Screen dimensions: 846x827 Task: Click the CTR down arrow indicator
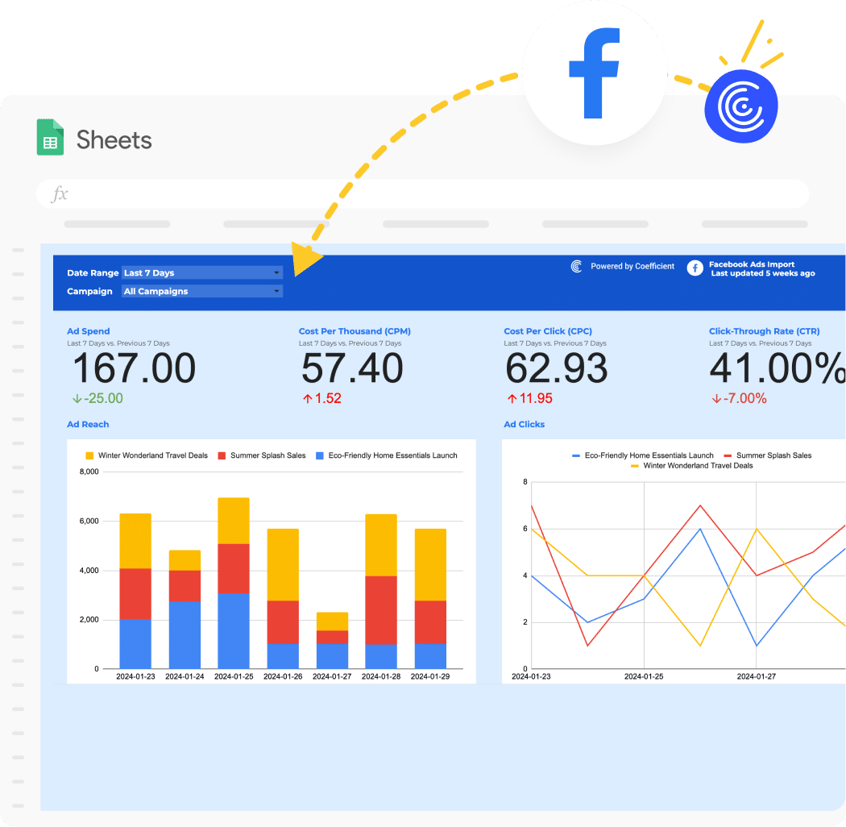tap(716, 398)
